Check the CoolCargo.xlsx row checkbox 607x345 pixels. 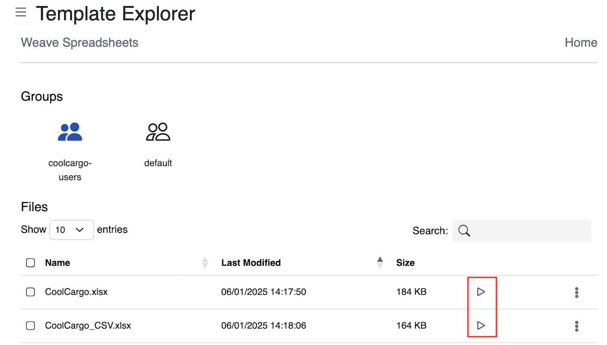coord(30,292)
